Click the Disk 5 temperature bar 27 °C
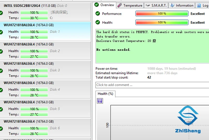The height and width of the screenshot is (140, 209). pyautogui.click(x=34, y=114)
